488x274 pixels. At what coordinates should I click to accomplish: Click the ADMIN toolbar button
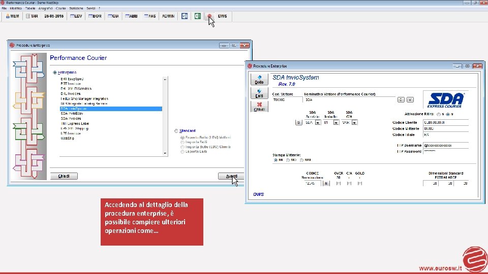[168, 16]
